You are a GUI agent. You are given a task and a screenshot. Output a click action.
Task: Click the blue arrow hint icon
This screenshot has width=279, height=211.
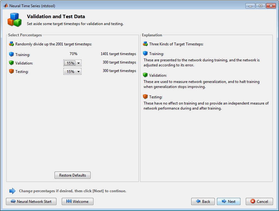tap(12, 191)
